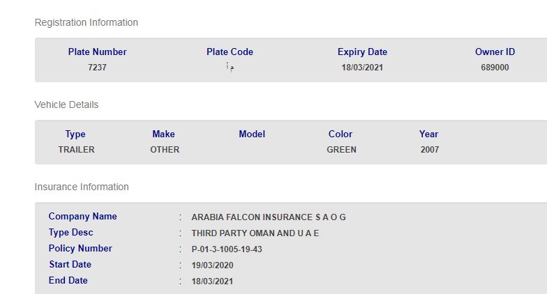Click the Owner ID column label
The image size is (547, 294).
click(495, 52)
